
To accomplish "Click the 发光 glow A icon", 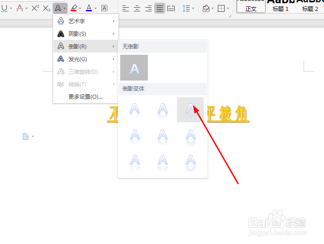I will (60, 59).
